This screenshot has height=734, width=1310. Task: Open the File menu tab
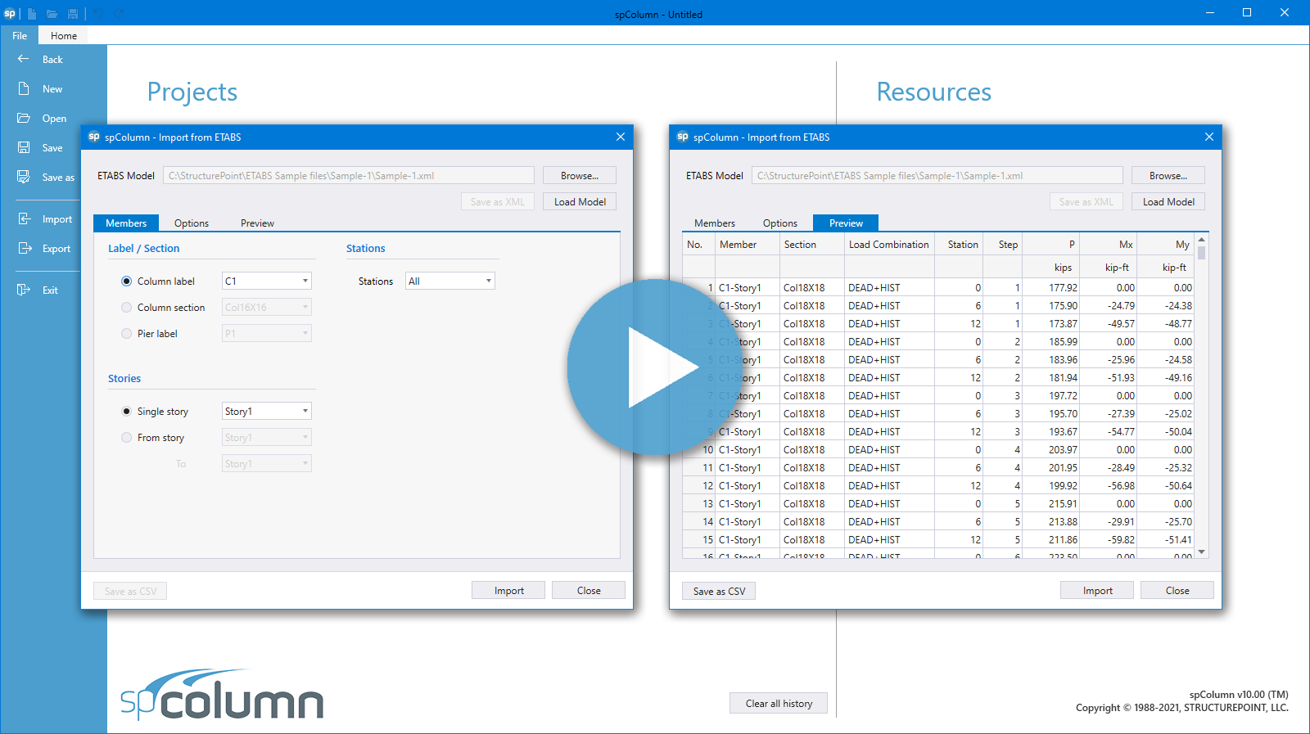tap(20, 35)
